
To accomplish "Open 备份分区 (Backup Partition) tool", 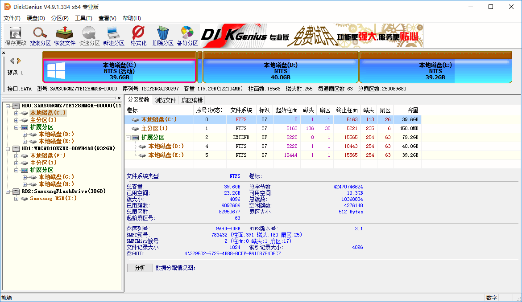I will coord(187,35).
